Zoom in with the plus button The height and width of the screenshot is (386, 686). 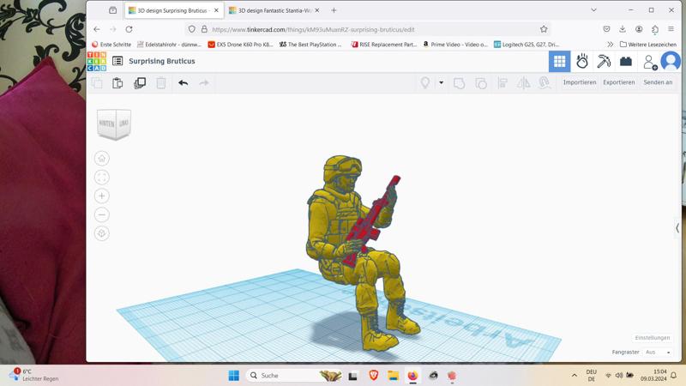(102, 196)
